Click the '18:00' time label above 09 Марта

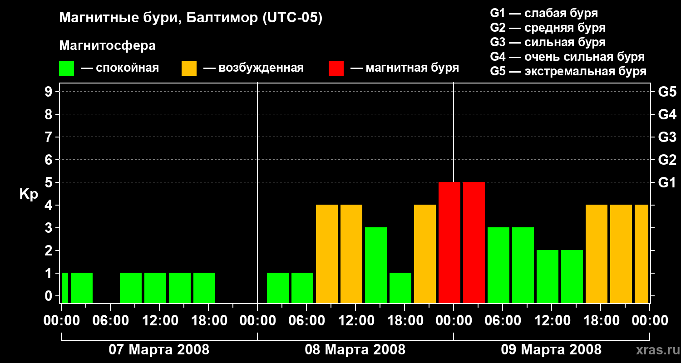click(x=601, y=321)
